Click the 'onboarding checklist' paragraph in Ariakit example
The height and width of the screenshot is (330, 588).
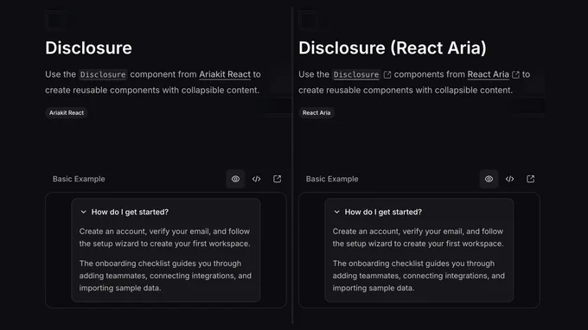(x=165, y=276)
